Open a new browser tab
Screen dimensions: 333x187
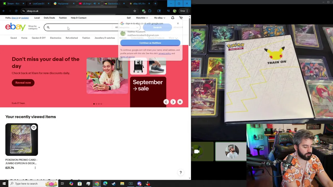pyautogui.click(x=155, y=4)
